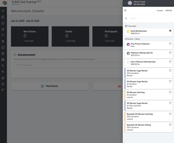Select 30 Minute Cage Rental item
The image size is (174, 143).
point(149,73)
